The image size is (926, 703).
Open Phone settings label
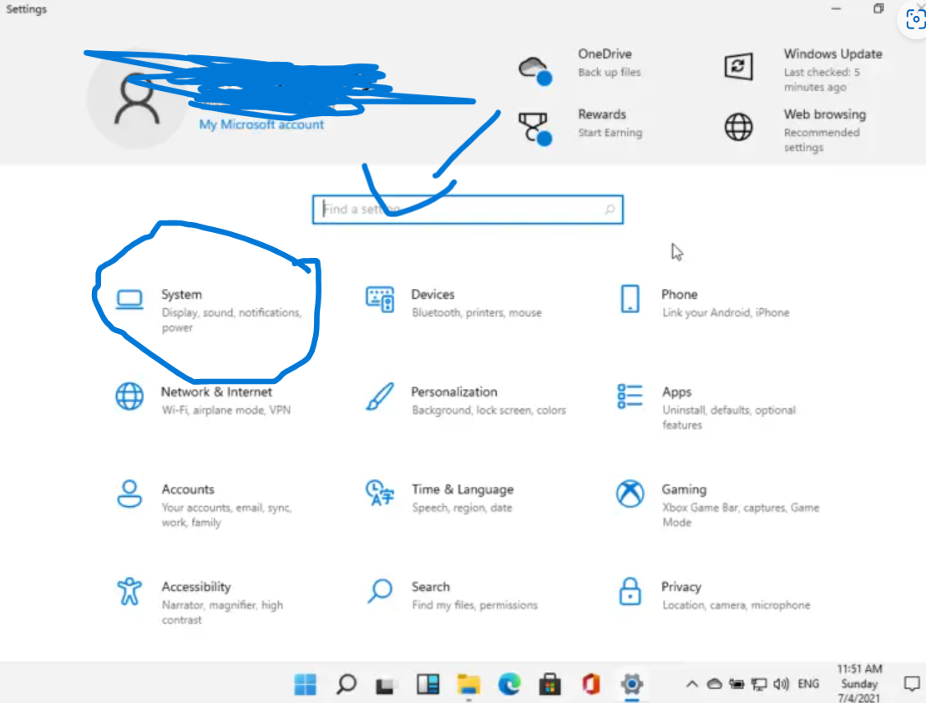click(x=679, y=294)
